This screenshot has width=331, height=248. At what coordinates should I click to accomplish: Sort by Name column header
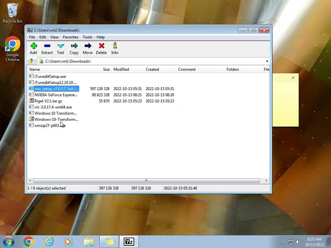tap(53, 69)
